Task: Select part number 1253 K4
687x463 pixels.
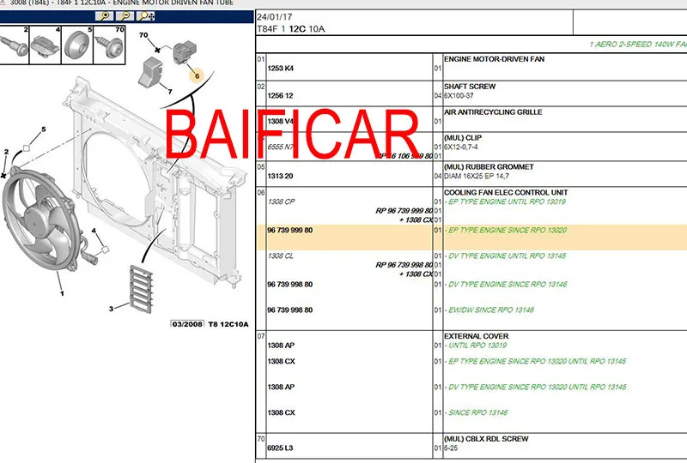Action: 281,69
